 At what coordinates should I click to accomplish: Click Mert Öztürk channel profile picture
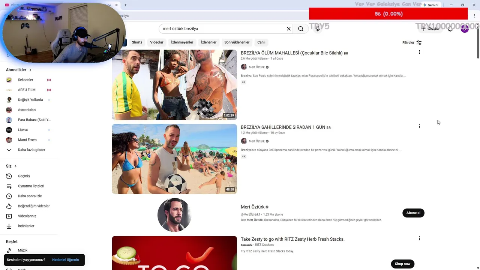pyautogui.click(x=174, y=215)
